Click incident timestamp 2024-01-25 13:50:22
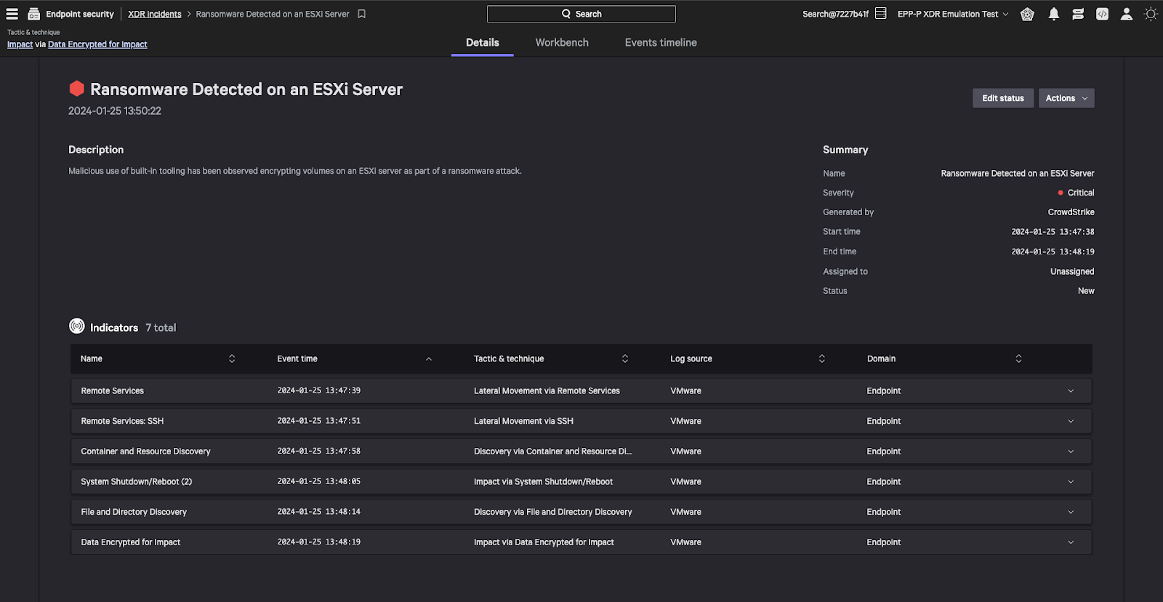 [x=115, y=111]
